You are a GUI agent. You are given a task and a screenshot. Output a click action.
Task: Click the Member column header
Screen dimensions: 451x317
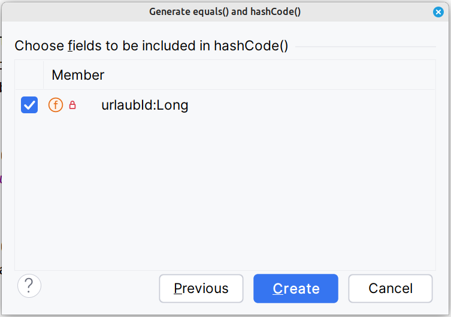click(x=78, y=75)
